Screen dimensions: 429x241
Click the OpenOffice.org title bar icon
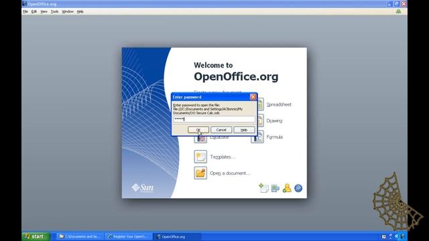[24, 4]
